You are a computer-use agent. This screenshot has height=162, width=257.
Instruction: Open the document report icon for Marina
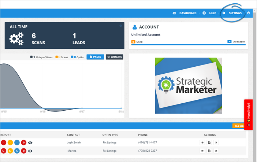click(209, 151)
